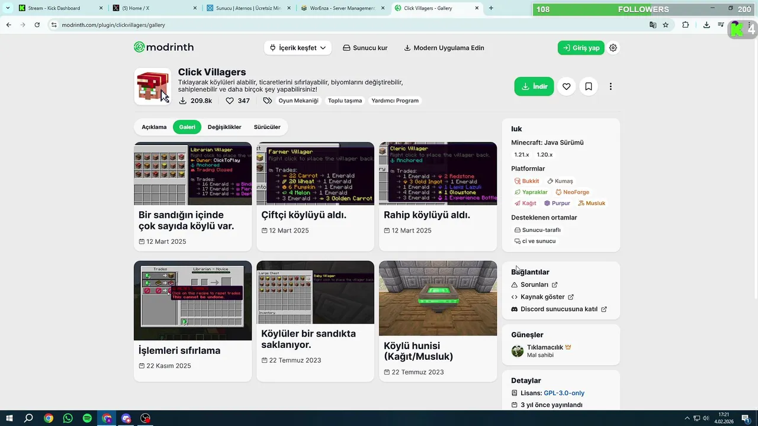The width and height of the screenshot is (758, 426).
Task: Open new browser tab with plus
Action: (491, 8)
